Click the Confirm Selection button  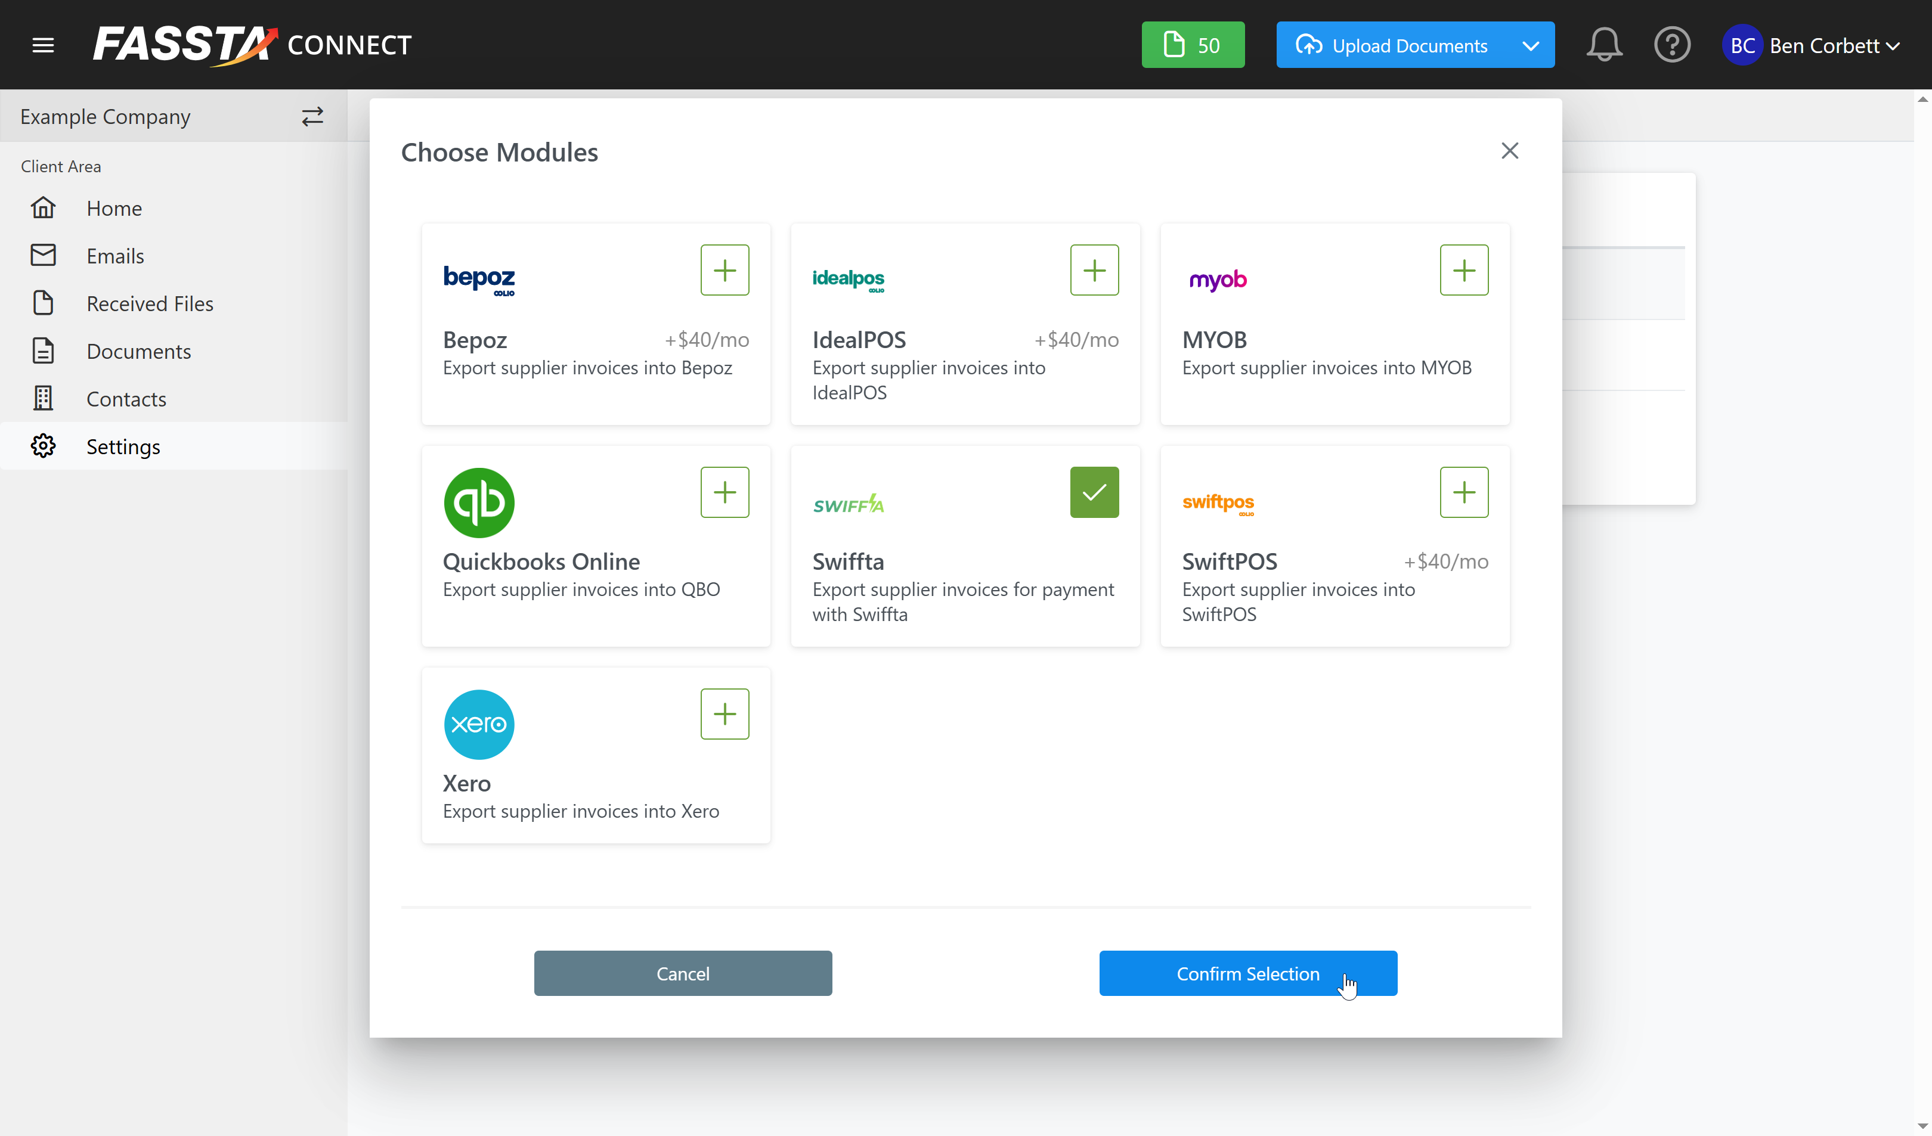click(1247, 973)
